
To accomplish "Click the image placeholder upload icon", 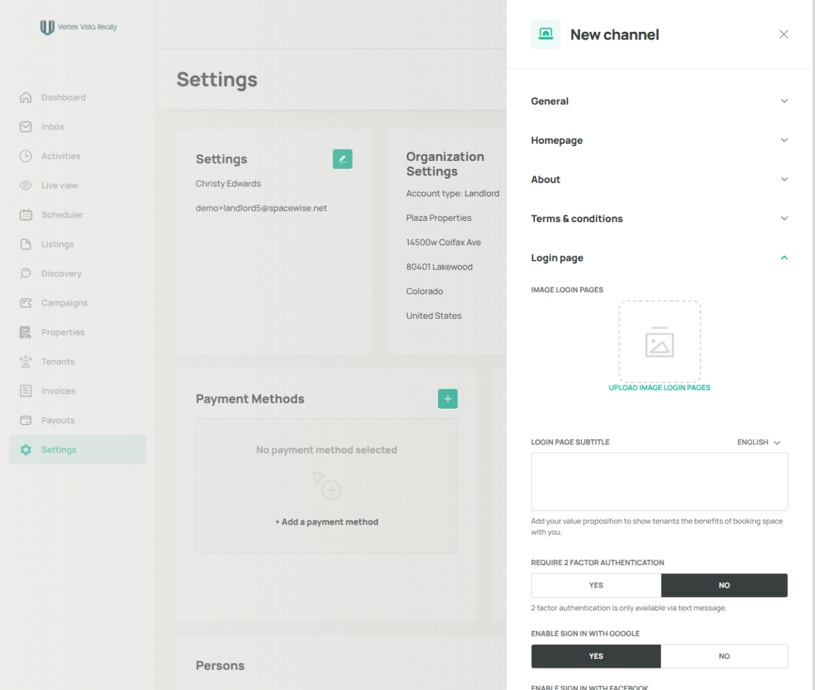I will 660,342.
